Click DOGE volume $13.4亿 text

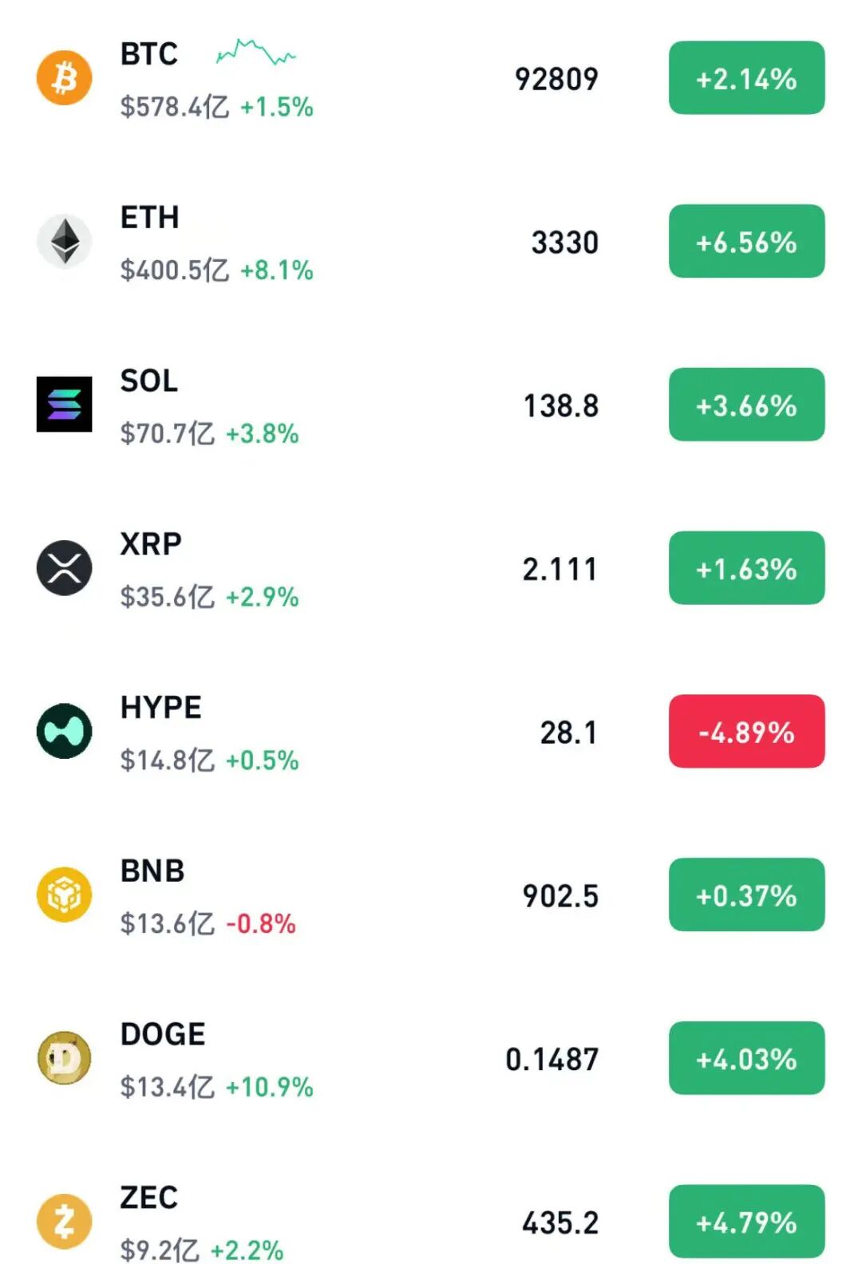[168, 1087]
